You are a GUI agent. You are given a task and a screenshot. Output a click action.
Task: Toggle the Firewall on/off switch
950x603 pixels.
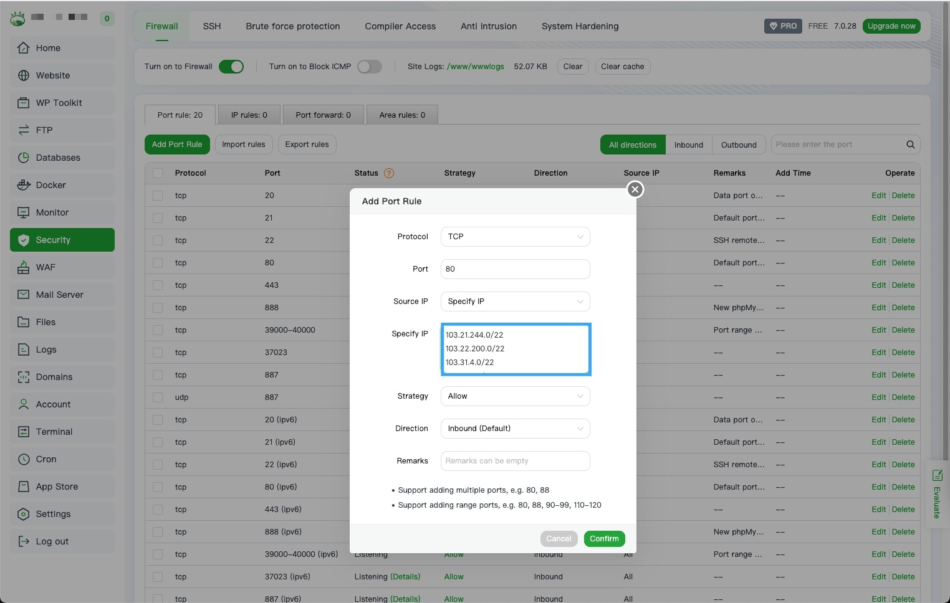point(231,66)
